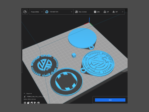Select the plain flat disc keychain model

(x=82, y=38)
